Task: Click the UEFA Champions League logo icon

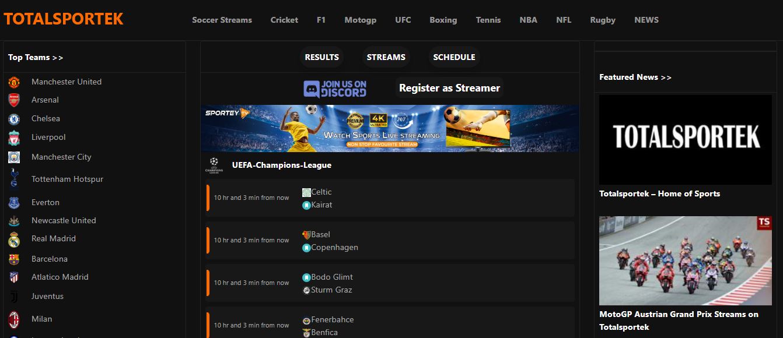Action: [x=214, y=166]
